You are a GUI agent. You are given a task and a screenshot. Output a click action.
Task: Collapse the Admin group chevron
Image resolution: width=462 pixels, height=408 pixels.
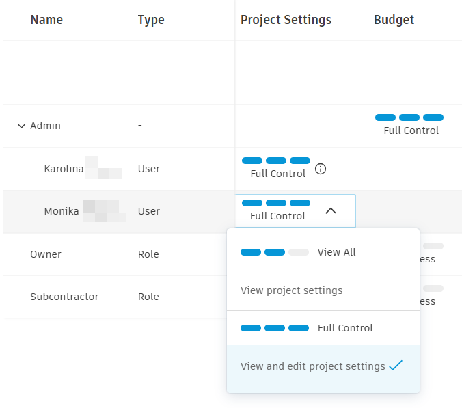click(x=21, y=126)
